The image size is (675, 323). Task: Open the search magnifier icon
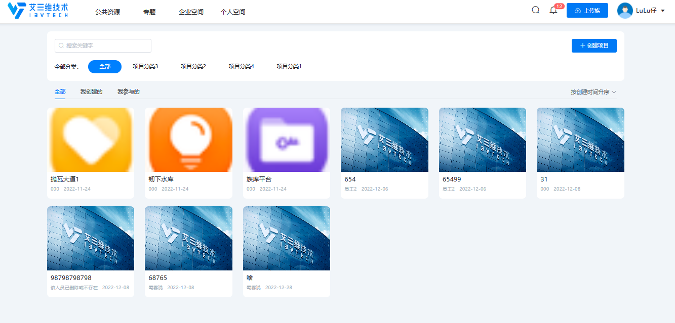pos(535,10)
